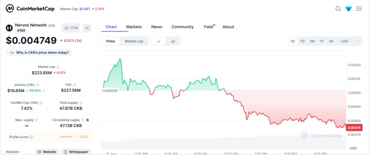Open Circulating supply info icon
The width and height of the screenshot is (370, 155).
click(x=83, y=120)
